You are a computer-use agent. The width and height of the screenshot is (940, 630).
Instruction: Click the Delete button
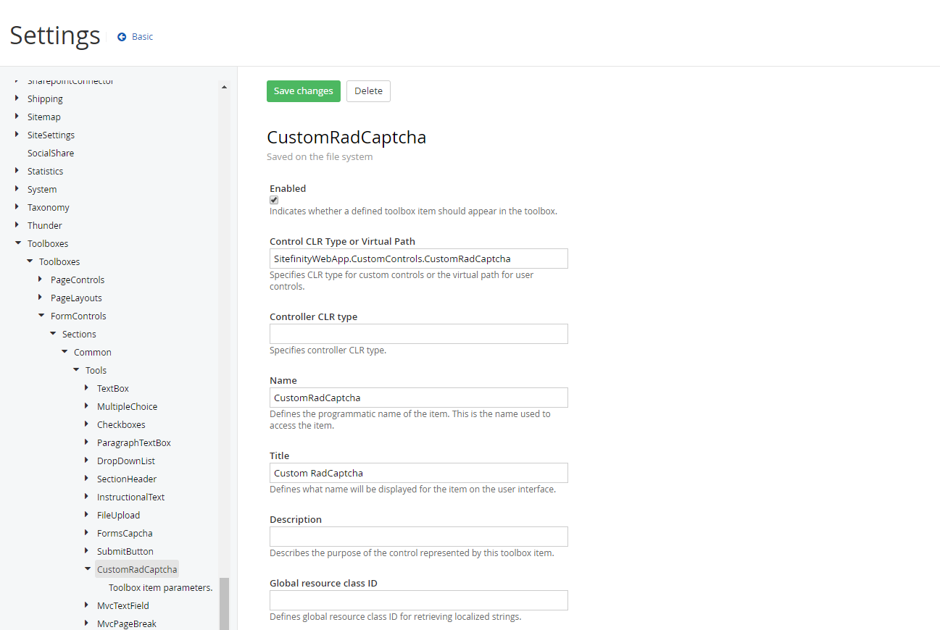[x=368, y=91]
